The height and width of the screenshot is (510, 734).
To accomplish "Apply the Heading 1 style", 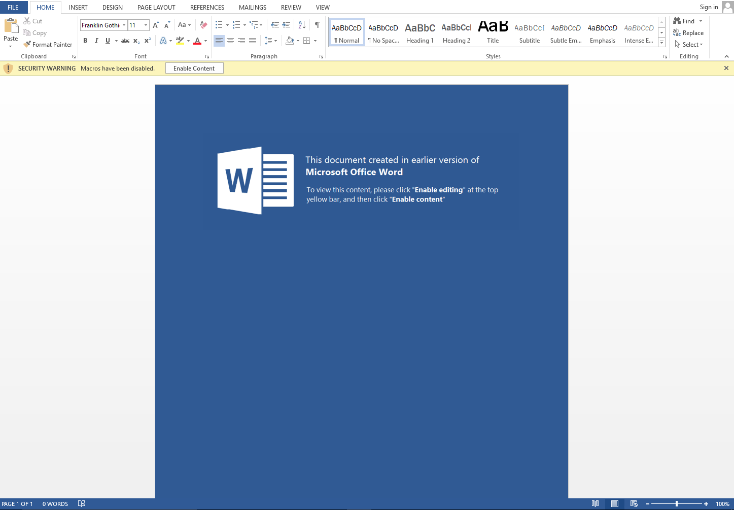I will point(420,33).
